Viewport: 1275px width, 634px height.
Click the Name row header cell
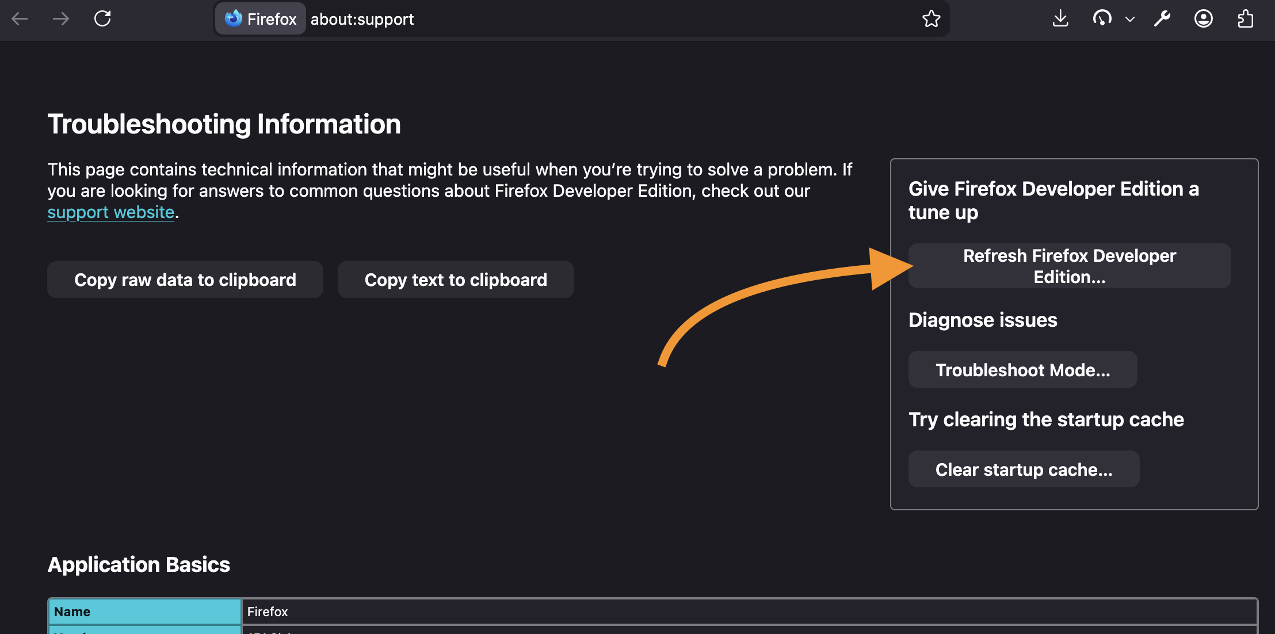[145, 612]
